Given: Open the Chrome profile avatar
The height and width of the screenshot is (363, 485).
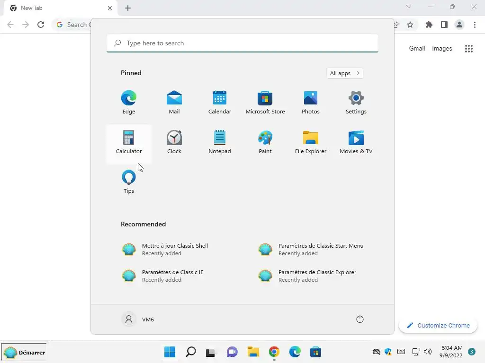Looking at the screenshot, I should (459, 25).
